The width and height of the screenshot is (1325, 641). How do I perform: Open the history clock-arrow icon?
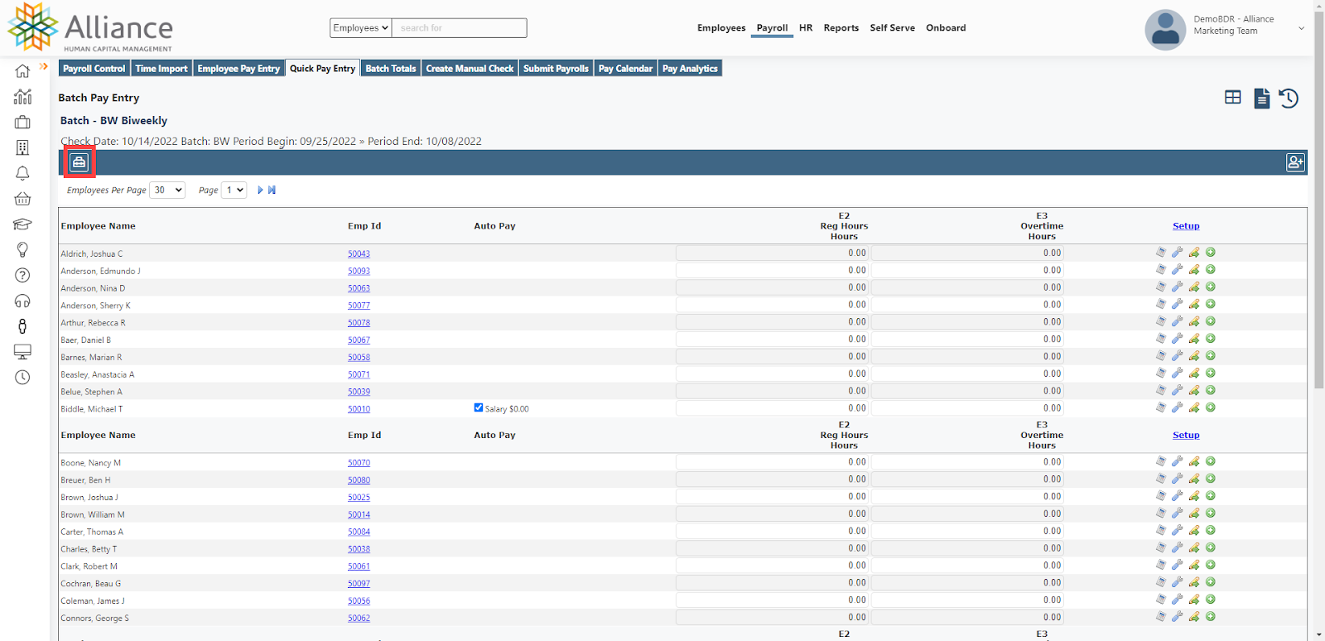click(1289, 99)
